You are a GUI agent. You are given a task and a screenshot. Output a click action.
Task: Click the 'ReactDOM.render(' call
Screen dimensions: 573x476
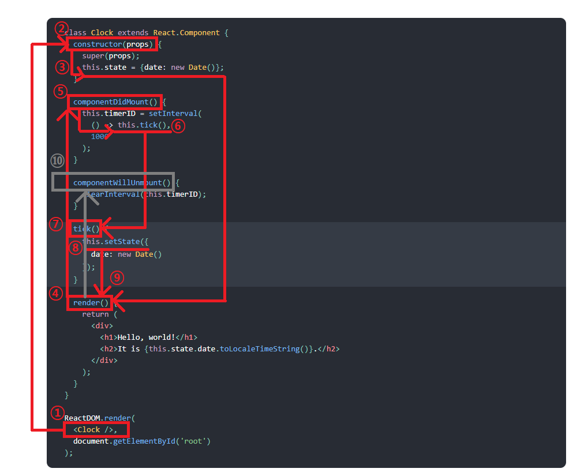pos(100,418)
